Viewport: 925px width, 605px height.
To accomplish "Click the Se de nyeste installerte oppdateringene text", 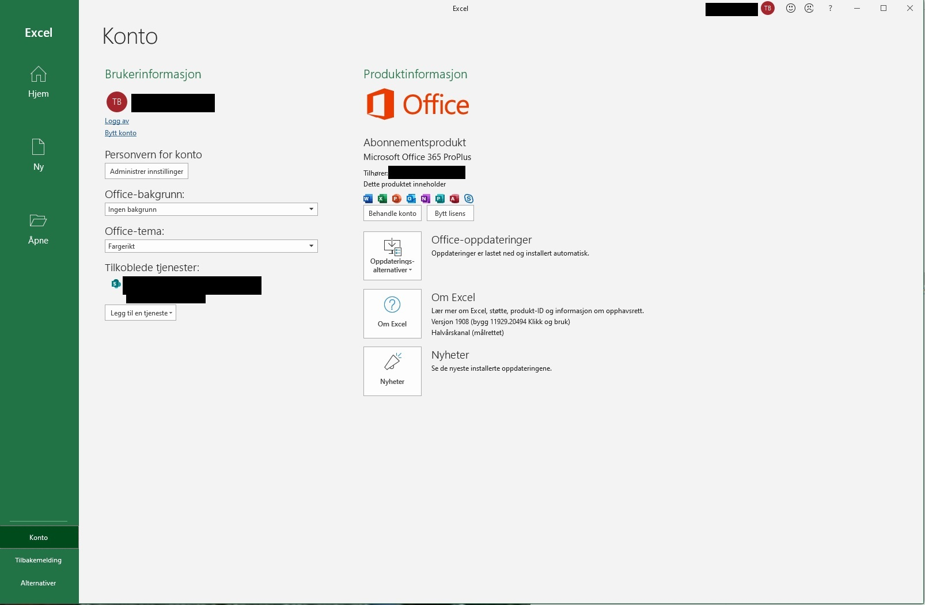I will (x=491, y=368).
